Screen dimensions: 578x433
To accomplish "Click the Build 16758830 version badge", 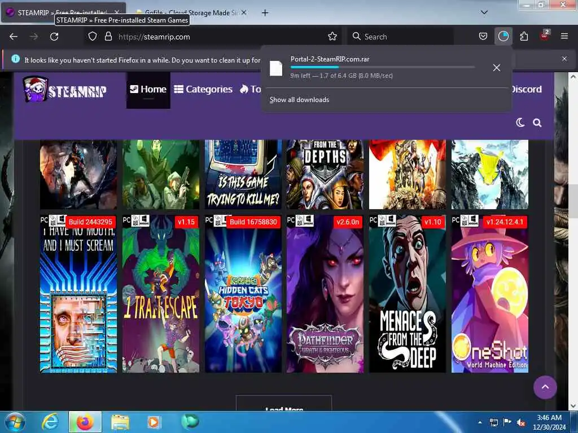I will click(x=253, y=222).
